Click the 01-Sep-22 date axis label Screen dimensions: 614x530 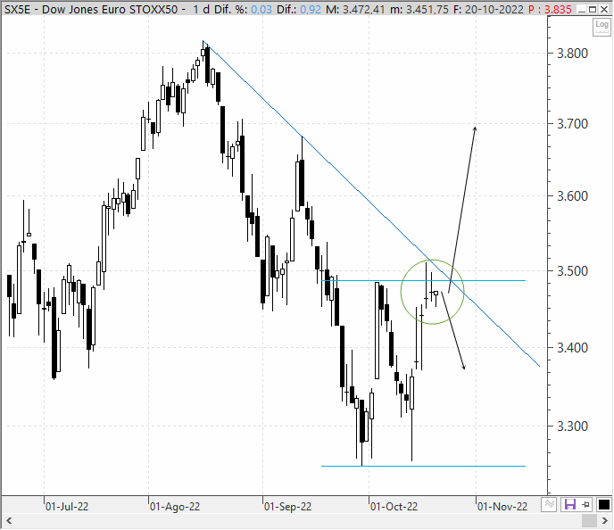[x=287, y=507]
